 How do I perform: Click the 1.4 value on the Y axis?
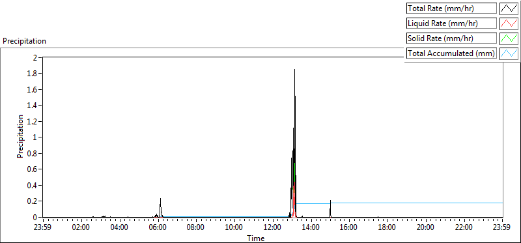pyautogui.click(x=33, y=106)
